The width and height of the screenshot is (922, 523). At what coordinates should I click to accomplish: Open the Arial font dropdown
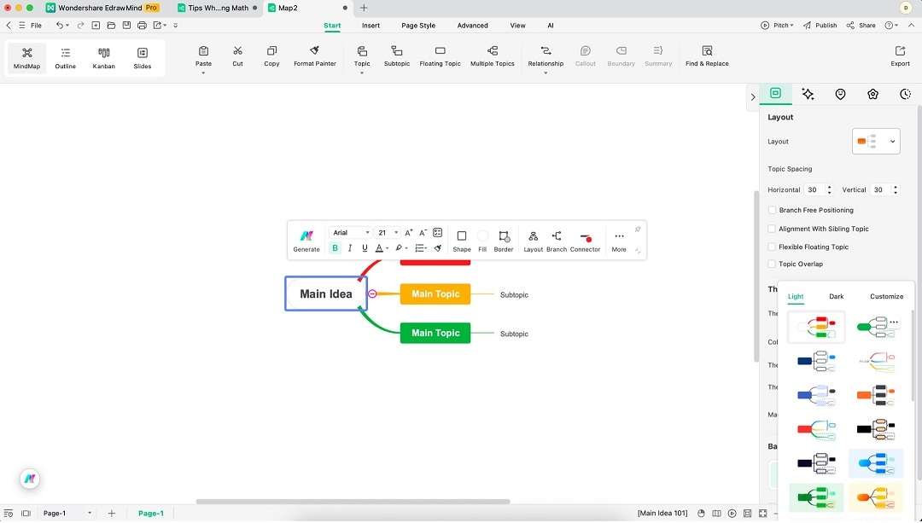(351, 233)
